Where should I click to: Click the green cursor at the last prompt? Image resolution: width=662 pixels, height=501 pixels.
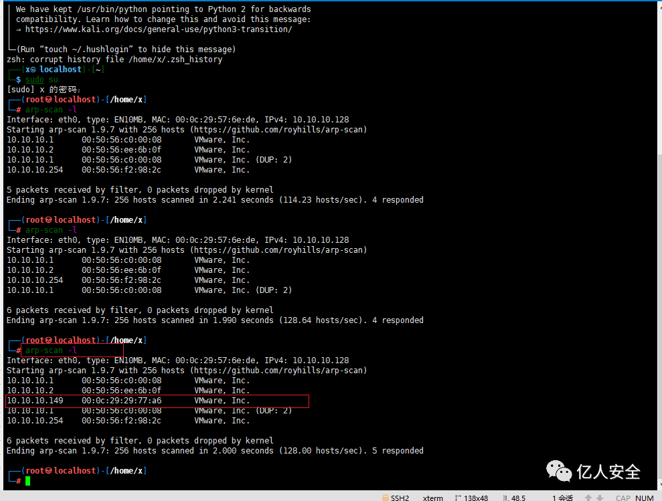(x=28, y=481)
